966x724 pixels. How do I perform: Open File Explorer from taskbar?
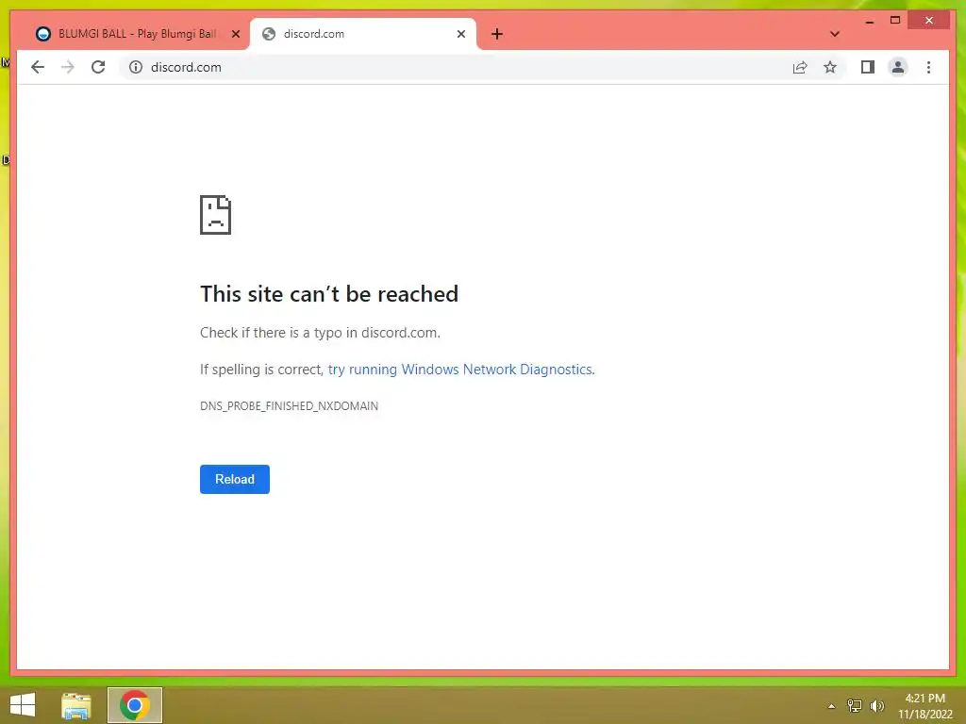(x=76, y=705)
